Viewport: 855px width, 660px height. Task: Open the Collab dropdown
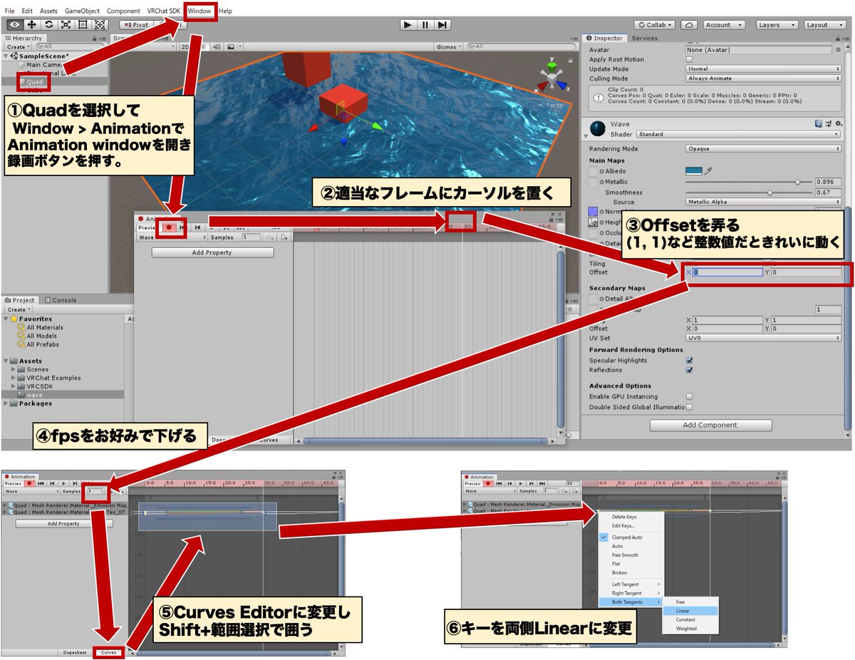pyautogui.click(x=655, y=25)
